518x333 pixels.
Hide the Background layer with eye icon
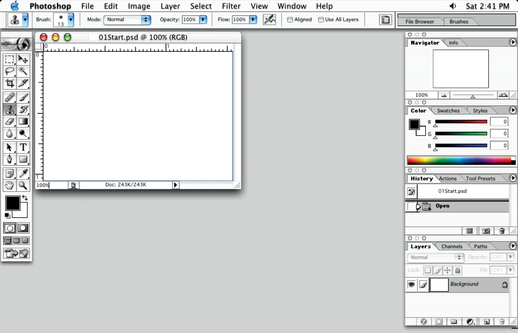point(411,284)
